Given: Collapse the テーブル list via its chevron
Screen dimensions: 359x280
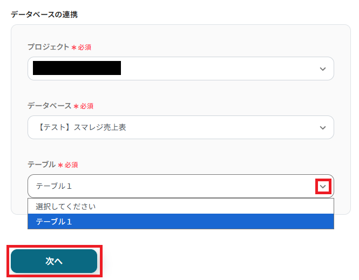Looking at the screenshot, I should (323, 186).
